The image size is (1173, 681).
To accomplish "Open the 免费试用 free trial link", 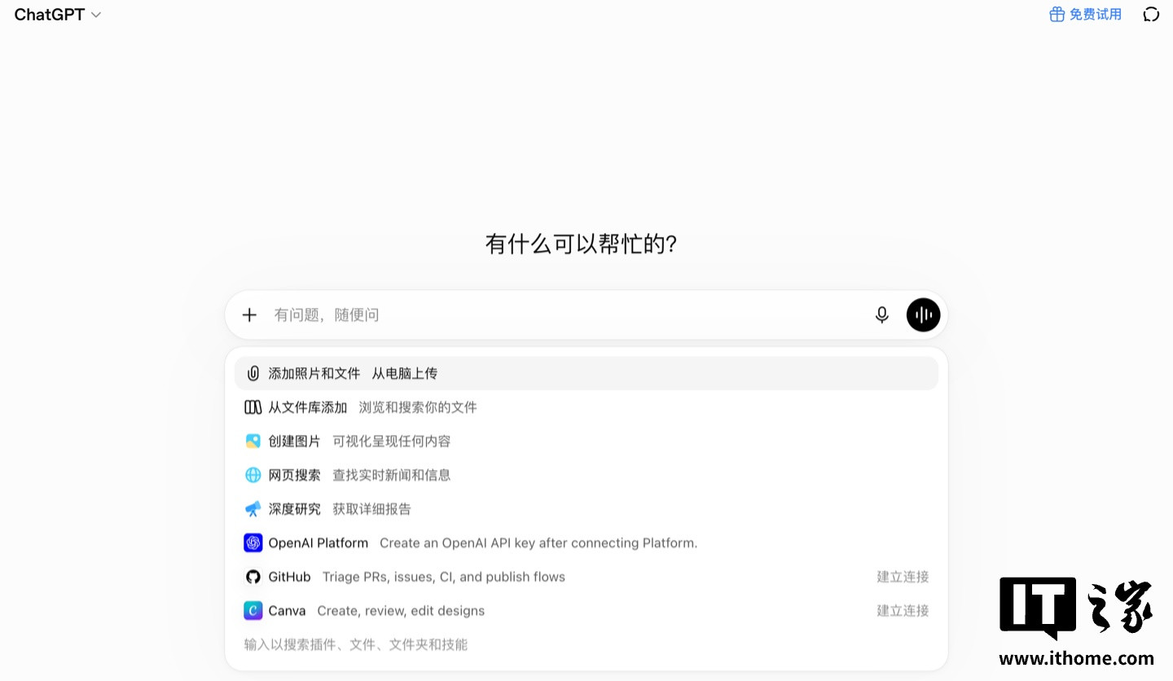I will tap(1086, 15).
